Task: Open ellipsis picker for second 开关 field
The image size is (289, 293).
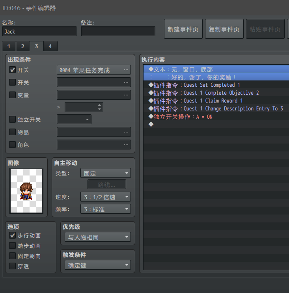Action: pos(126,82)
